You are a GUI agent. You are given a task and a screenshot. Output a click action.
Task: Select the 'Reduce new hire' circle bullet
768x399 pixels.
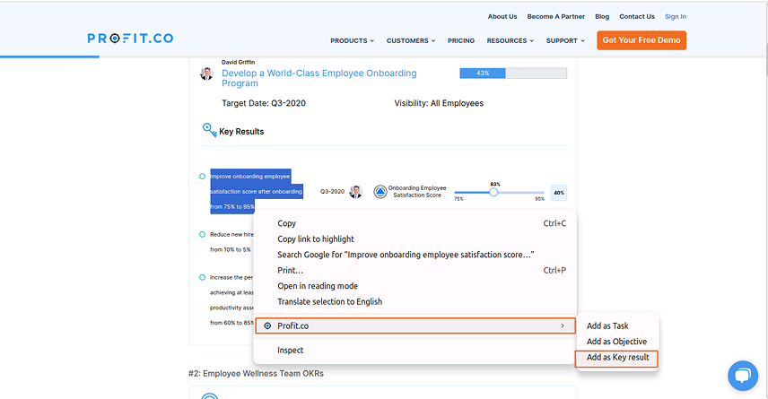(202, 235)
